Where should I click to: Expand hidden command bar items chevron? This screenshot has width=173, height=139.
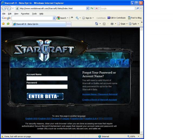click(142, 22)
